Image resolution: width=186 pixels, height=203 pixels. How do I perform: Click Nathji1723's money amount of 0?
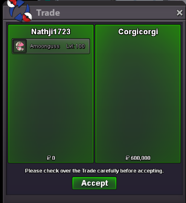point(53,158)
